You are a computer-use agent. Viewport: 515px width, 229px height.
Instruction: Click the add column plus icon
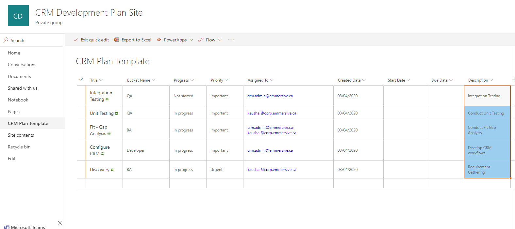513,80
